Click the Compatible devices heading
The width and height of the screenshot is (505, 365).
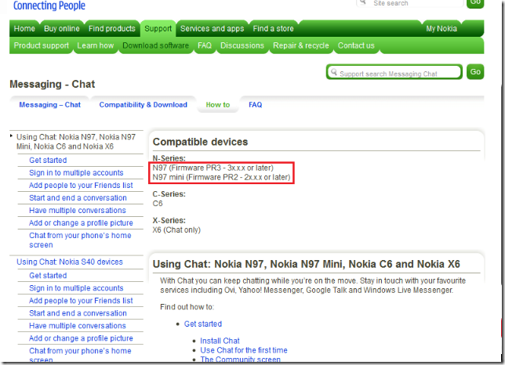[x=200, y=142]
